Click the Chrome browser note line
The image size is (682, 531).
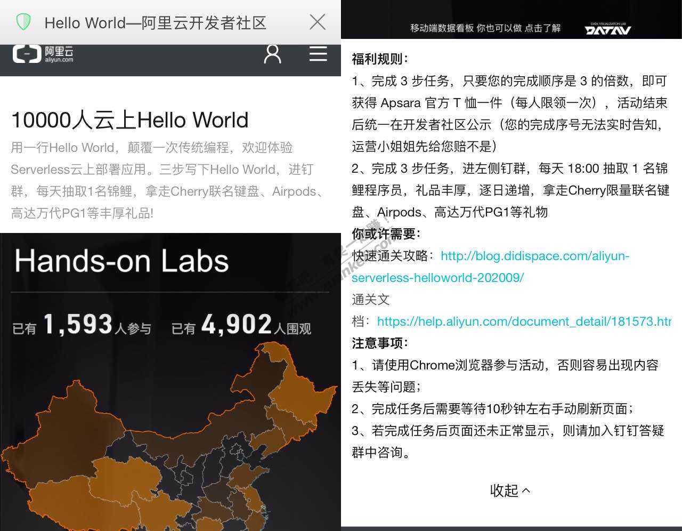(x=505, y=376)
